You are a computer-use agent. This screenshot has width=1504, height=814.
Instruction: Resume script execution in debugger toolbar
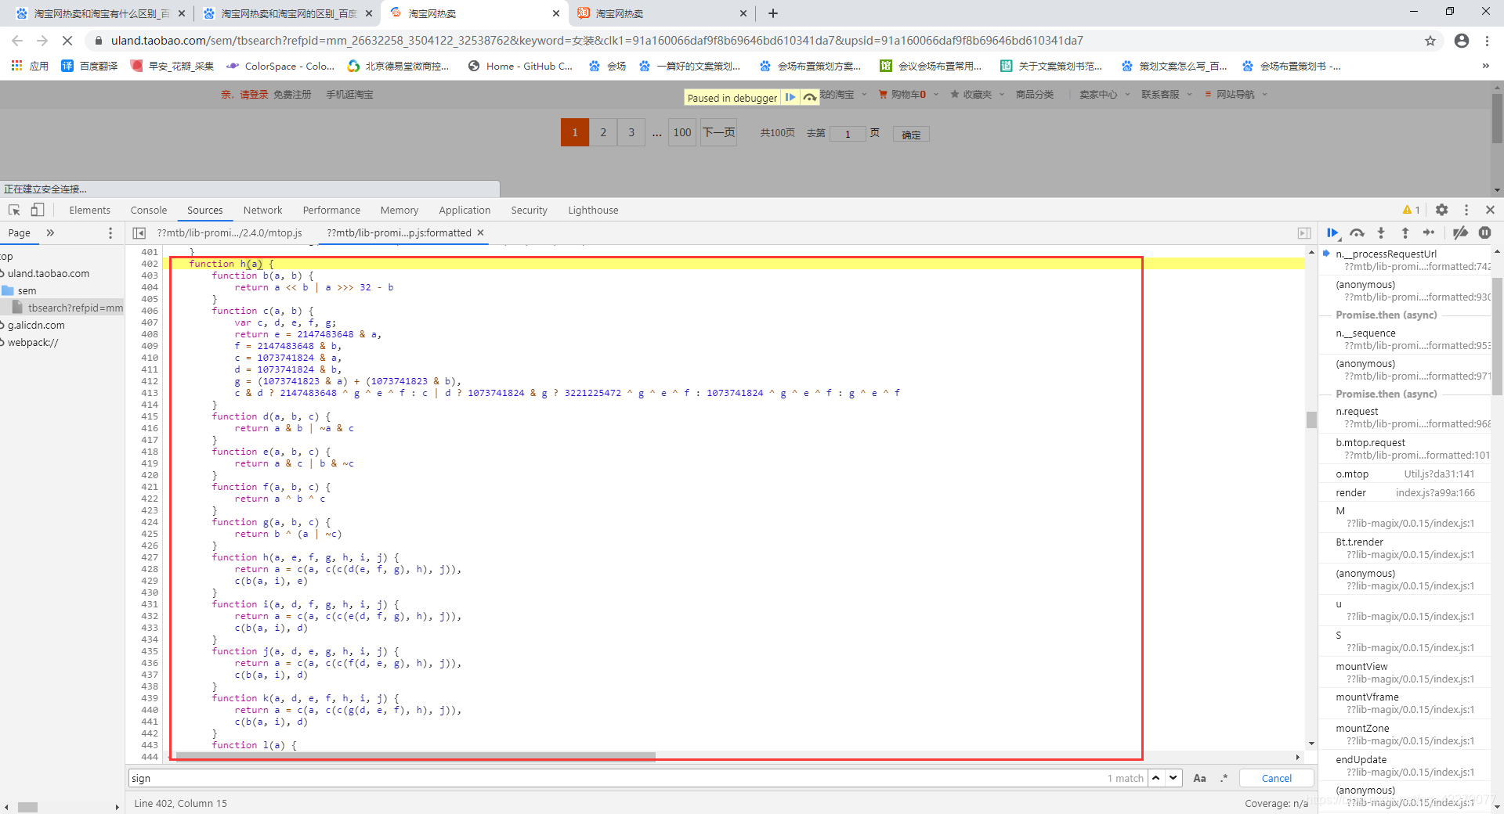click(x=1332, y=232)
